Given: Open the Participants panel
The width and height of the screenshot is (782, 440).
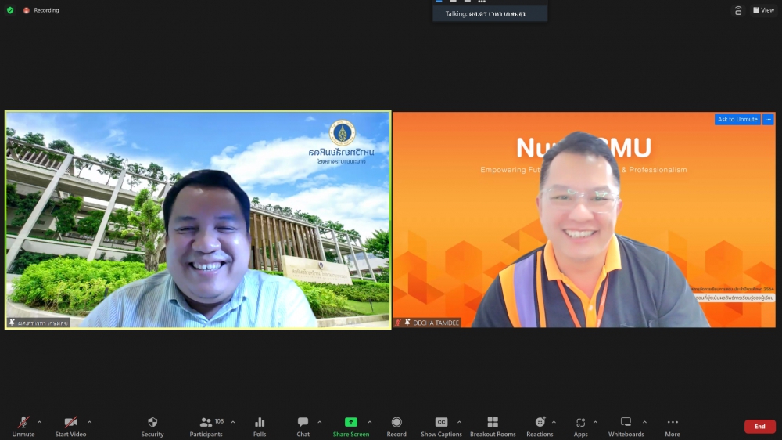Looking at the screenshot, I should click(x=206, y=426).
